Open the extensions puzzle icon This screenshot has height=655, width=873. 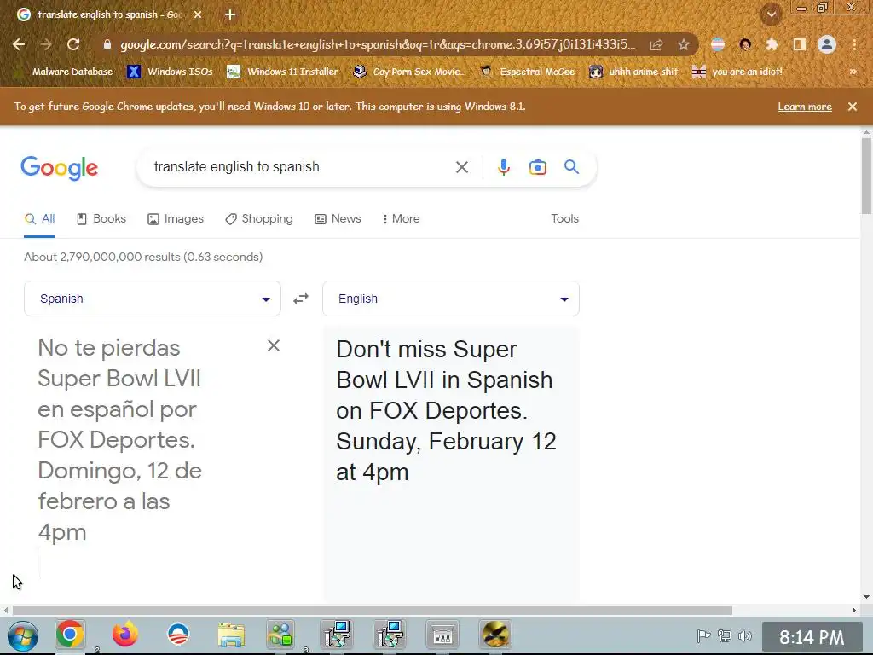pos(772,44)
